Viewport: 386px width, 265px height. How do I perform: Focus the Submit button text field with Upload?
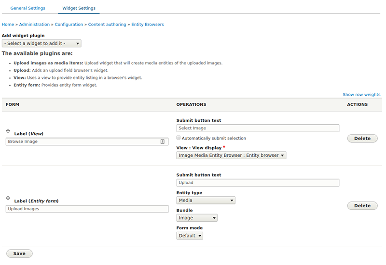(x=258, y=183)
